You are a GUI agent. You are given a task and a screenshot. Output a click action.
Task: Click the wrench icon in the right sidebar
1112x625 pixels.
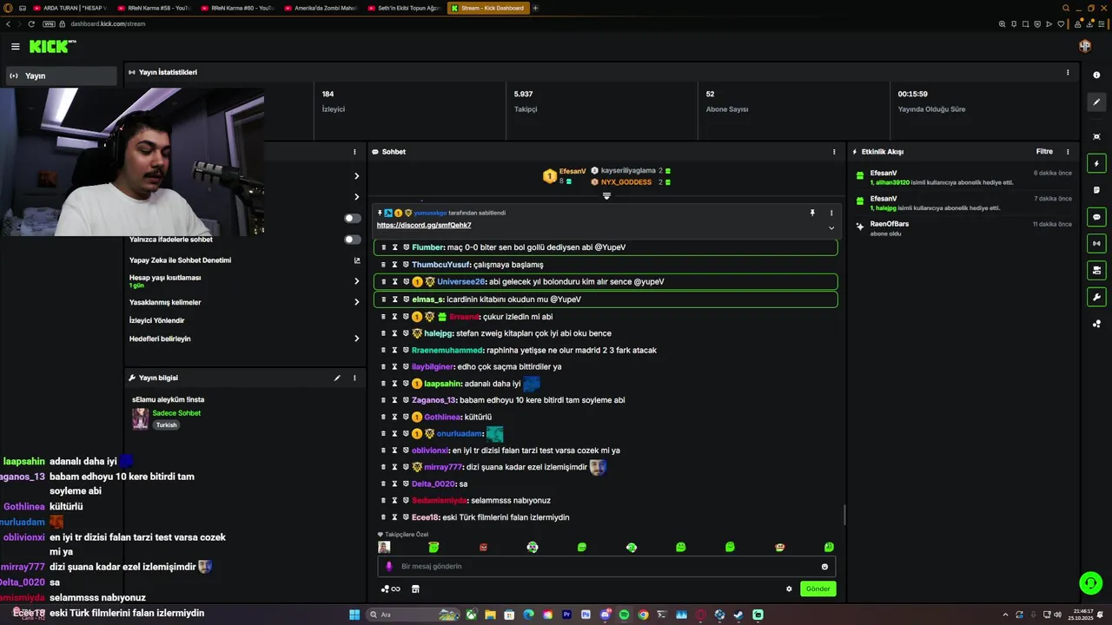(x=1096, y=298)
